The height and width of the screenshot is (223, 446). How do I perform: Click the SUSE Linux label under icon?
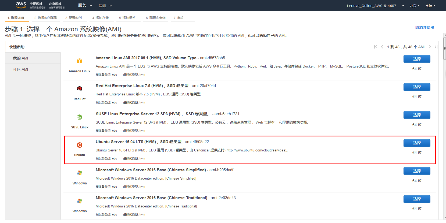80,127
